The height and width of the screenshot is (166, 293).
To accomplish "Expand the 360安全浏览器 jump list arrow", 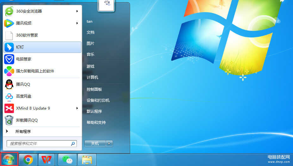I will [x=77, y=11].
